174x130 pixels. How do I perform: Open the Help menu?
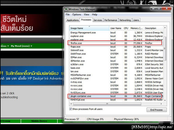[95, 15]
